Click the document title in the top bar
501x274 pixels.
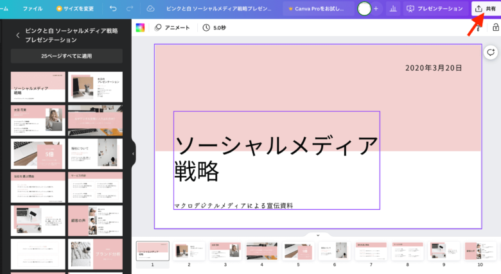[x=218, y=8]
